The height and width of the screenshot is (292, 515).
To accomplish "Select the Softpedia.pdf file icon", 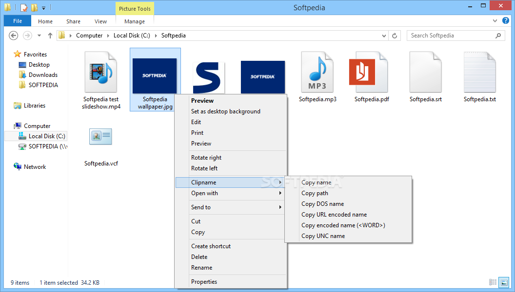I will [x=368, y=72].
